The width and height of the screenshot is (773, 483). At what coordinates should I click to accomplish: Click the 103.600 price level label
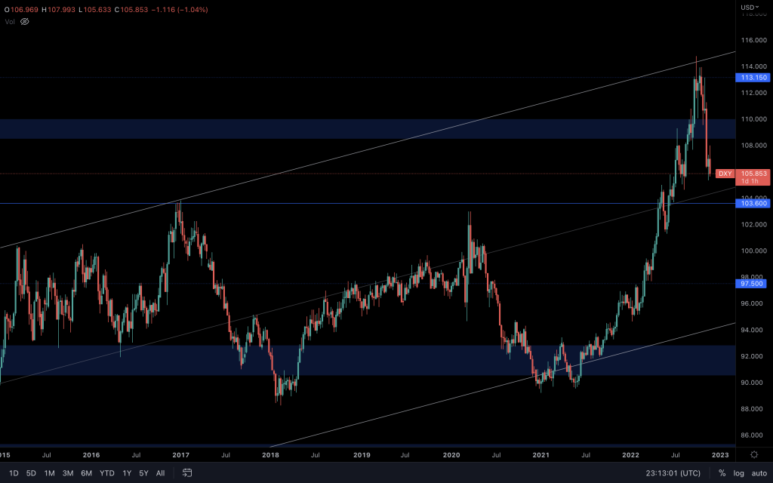753,203
